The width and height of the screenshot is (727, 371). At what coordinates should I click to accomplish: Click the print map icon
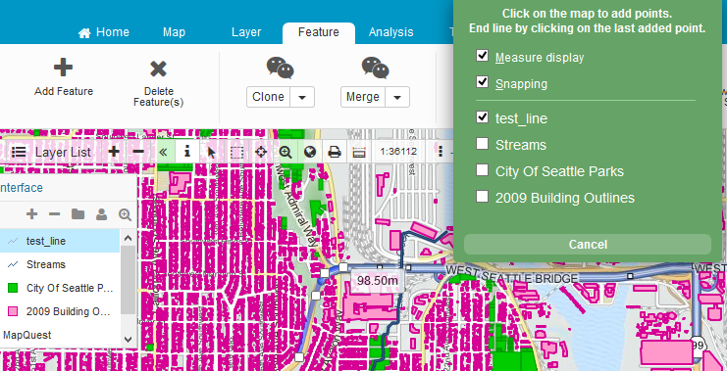[x=335, y=152]
